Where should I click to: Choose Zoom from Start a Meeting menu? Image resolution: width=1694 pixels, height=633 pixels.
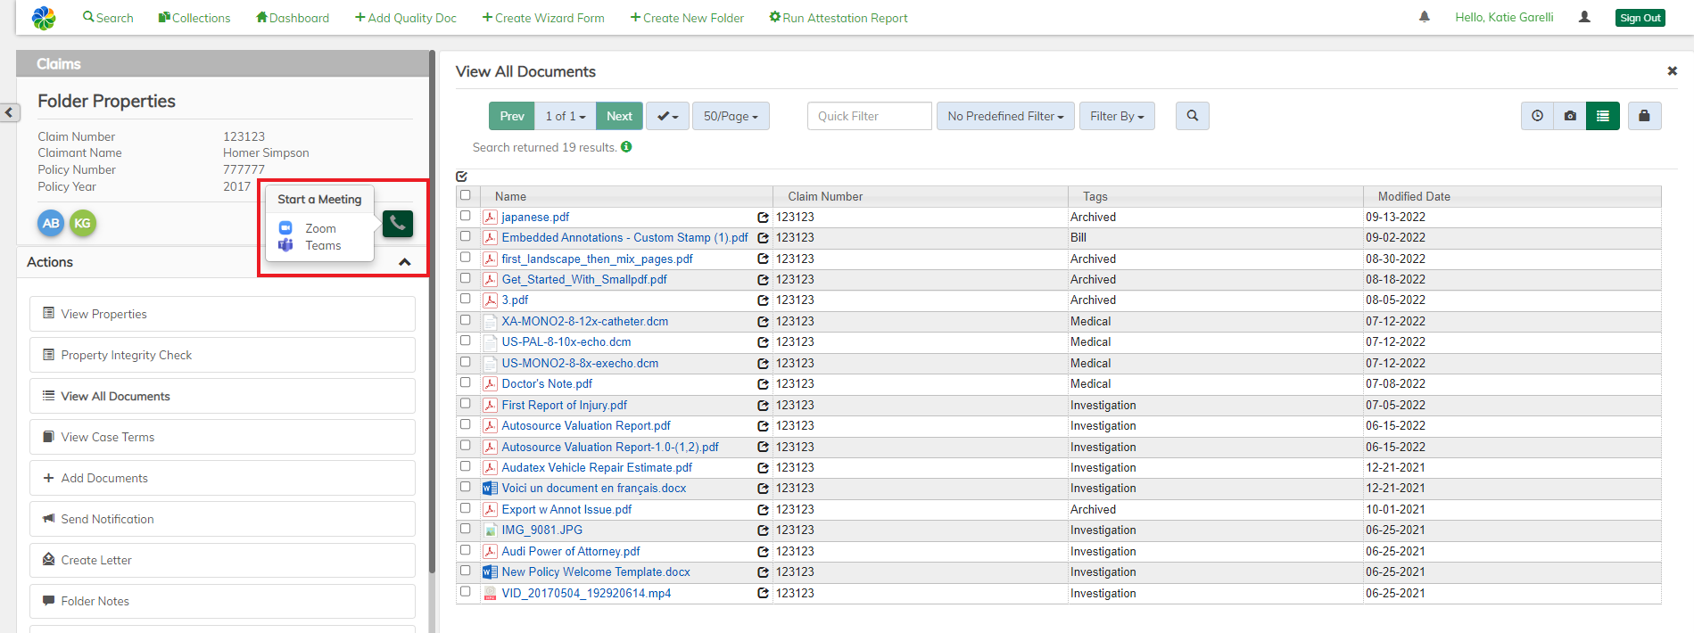[319, 228]
